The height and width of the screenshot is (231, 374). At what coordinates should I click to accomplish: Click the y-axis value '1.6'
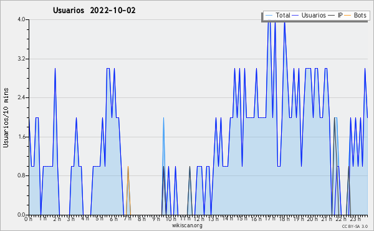[x=21, y=137]
